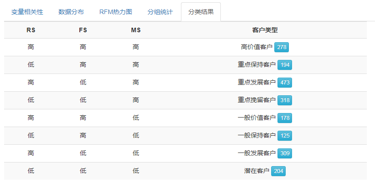This screenshot has width=375, height=187.
Task: Click the active 分类结果 tab
Action: 201,12
